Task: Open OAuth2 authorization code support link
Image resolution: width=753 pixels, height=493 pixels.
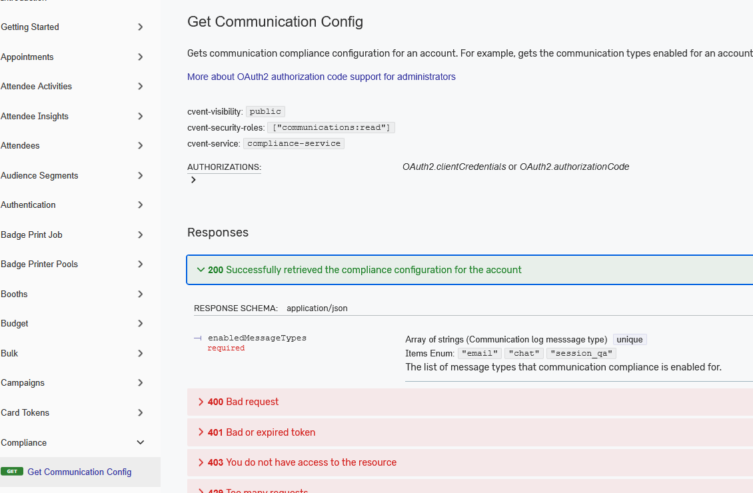Action: pyautogui.click(x=321, y=77)
